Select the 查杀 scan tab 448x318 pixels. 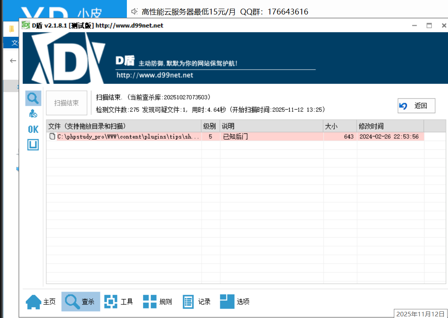(x=81, y=302)
